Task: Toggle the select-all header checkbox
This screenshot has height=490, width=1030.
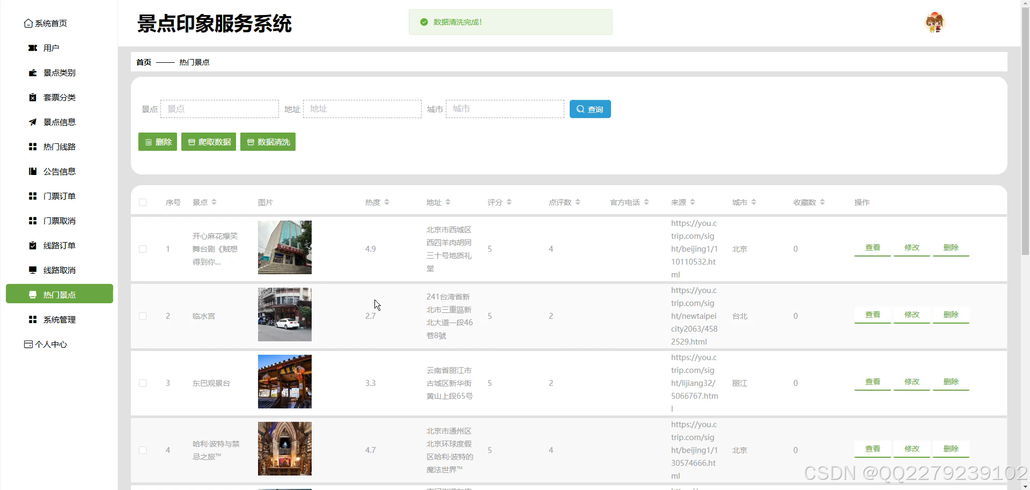Action: [x=143, y=202]
